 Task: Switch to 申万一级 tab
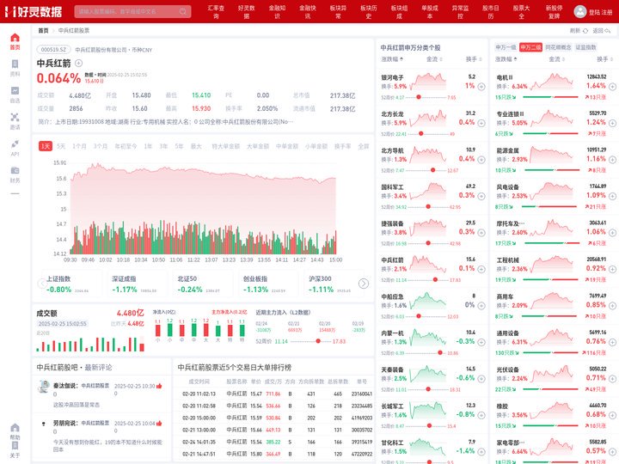506,47
